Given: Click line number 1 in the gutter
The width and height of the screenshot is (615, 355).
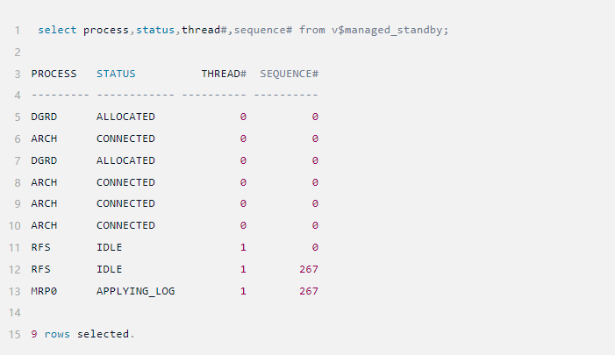Looking at the screenshot, I should coord(17,31).
